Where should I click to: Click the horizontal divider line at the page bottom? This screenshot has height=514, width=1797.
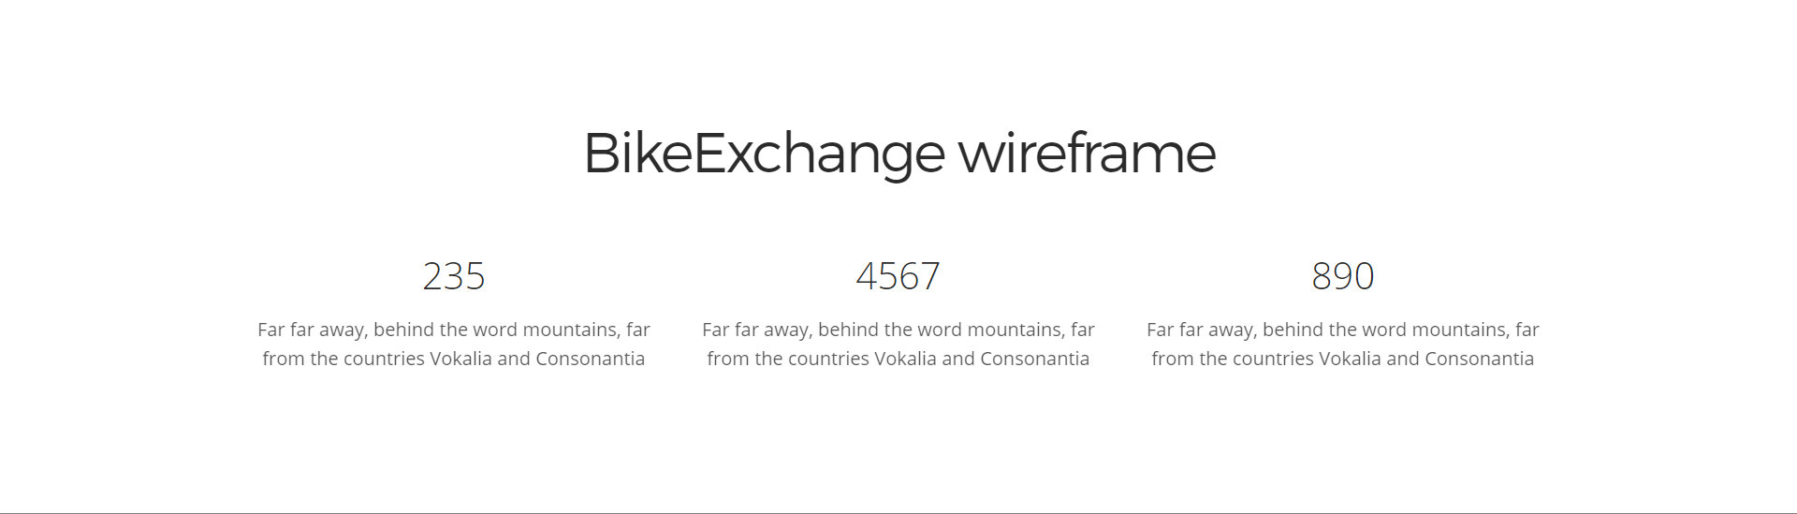[898, 512]
